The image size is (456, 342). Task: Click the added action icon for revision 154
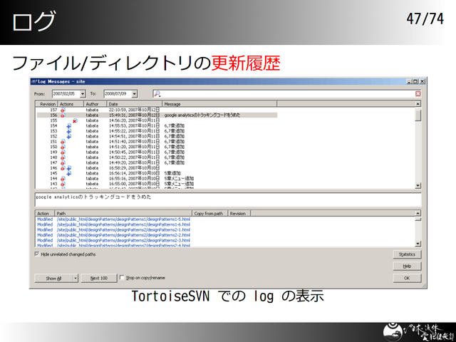[68, 126]
